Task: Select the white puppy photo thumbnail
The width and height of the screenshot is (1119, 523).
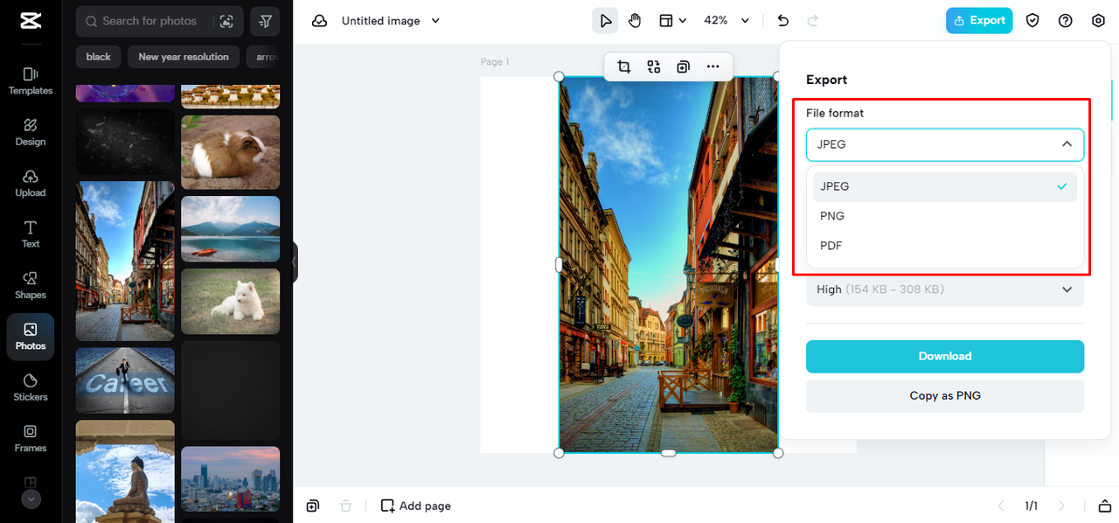Action: (230, 301)
